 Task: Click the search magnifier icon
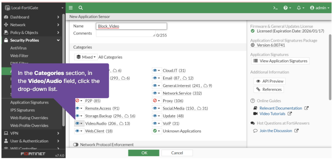(x=80, y=8)
